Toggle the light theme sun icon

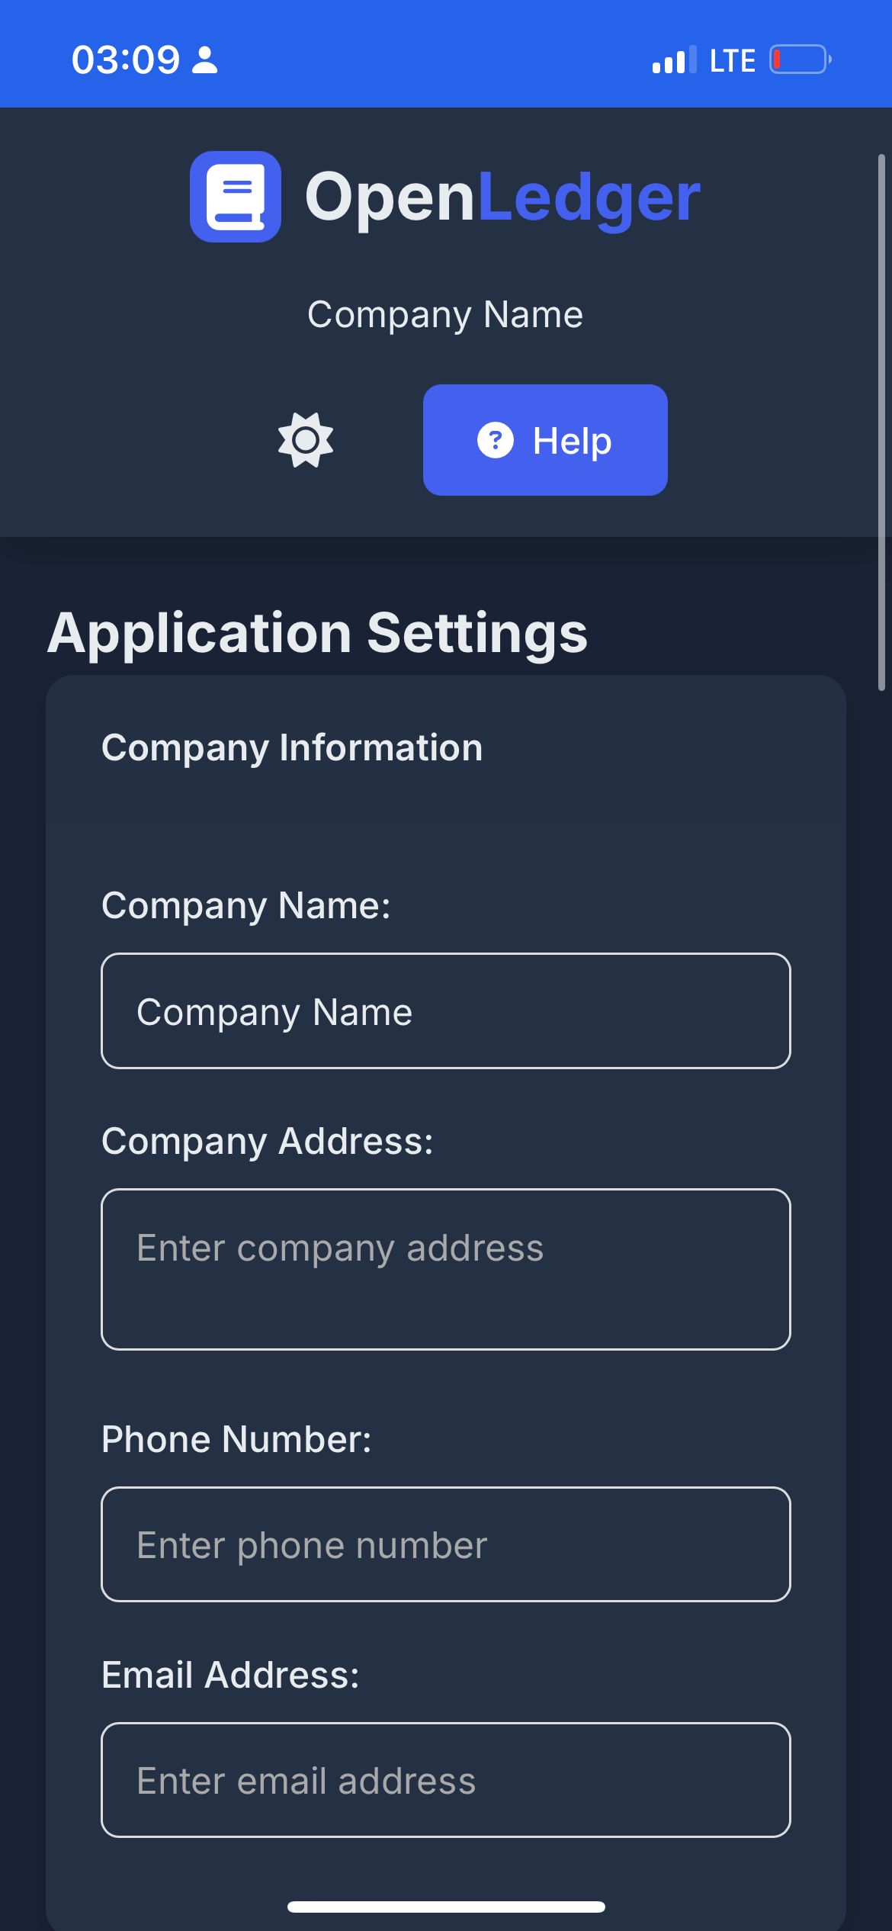tap(306, 440)
